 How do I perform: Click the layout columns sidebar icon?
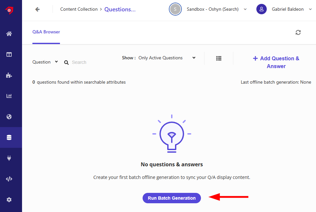[9, 54]
